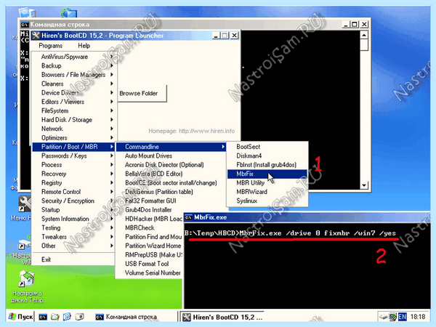
Task: Launch MBRCheck
Action: tap(150, 227)
